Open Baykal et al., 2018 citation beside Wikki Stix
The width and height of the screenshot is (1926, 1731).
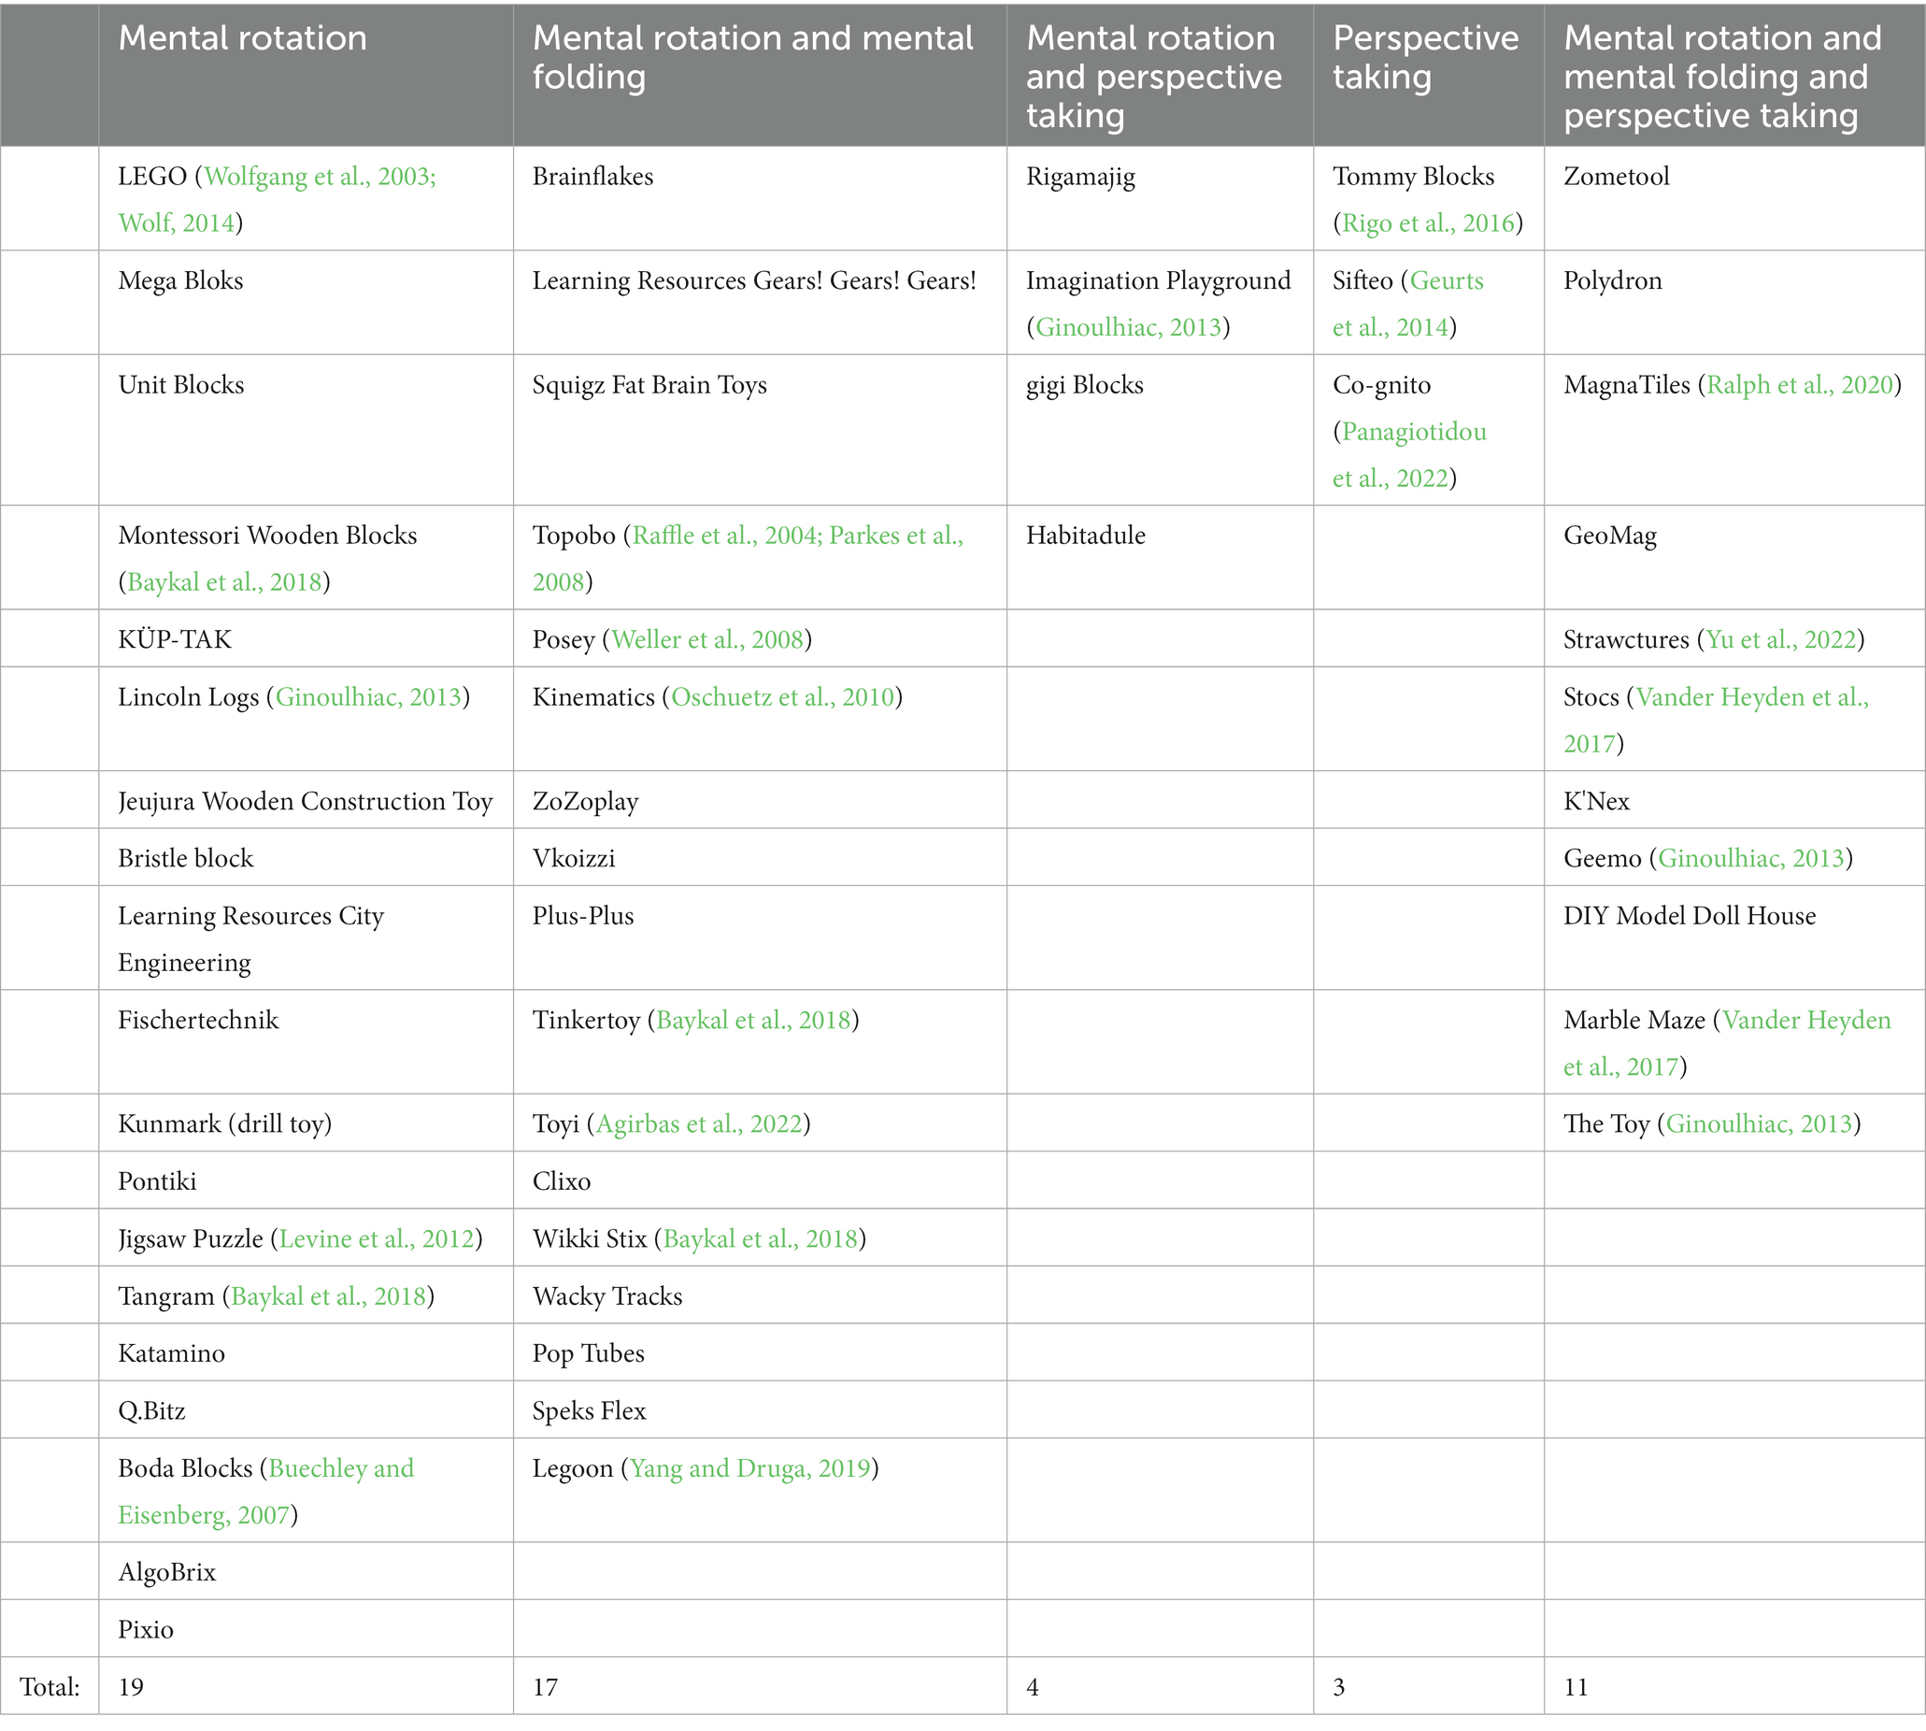pyautogui.click(x=761, y=1239)
